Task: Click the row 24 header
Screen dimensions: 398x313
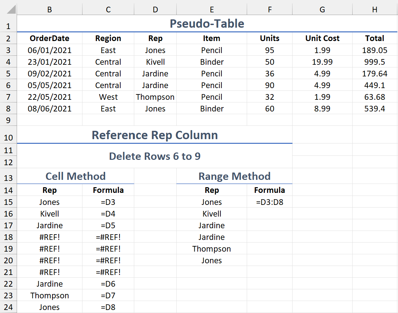Action: click(x=8, y=307)
